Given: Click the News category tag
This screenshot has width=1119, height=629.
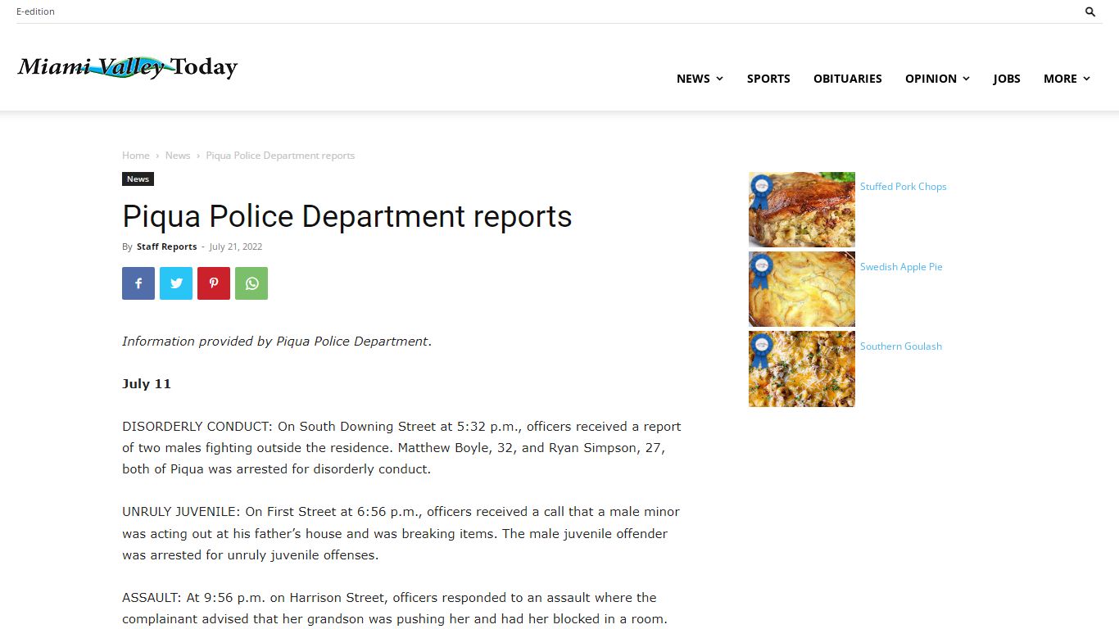Looking at the screenshot, I should tap(138, 179).
